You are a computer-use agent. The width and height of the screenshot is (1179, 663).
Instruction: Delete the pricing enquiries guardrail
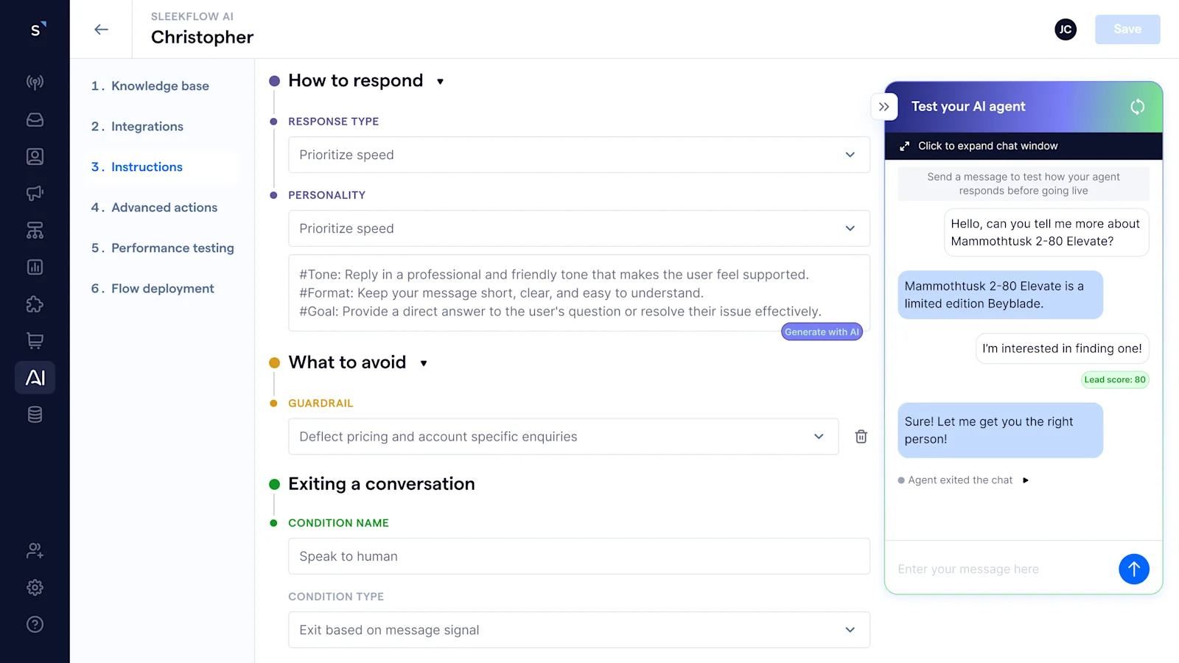click(861, 436)
